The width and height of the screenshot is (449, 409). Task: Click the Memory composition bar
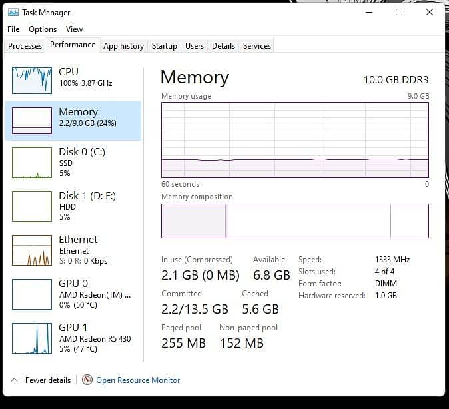pos(295,221)
